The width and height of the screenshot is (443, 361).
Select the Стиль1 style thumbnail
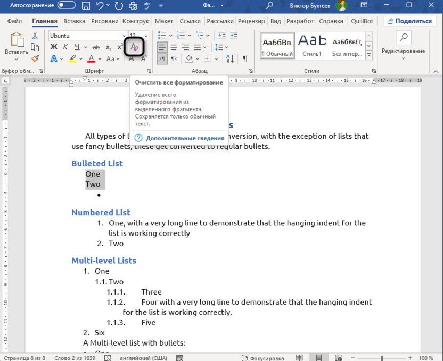pos(312,46)
